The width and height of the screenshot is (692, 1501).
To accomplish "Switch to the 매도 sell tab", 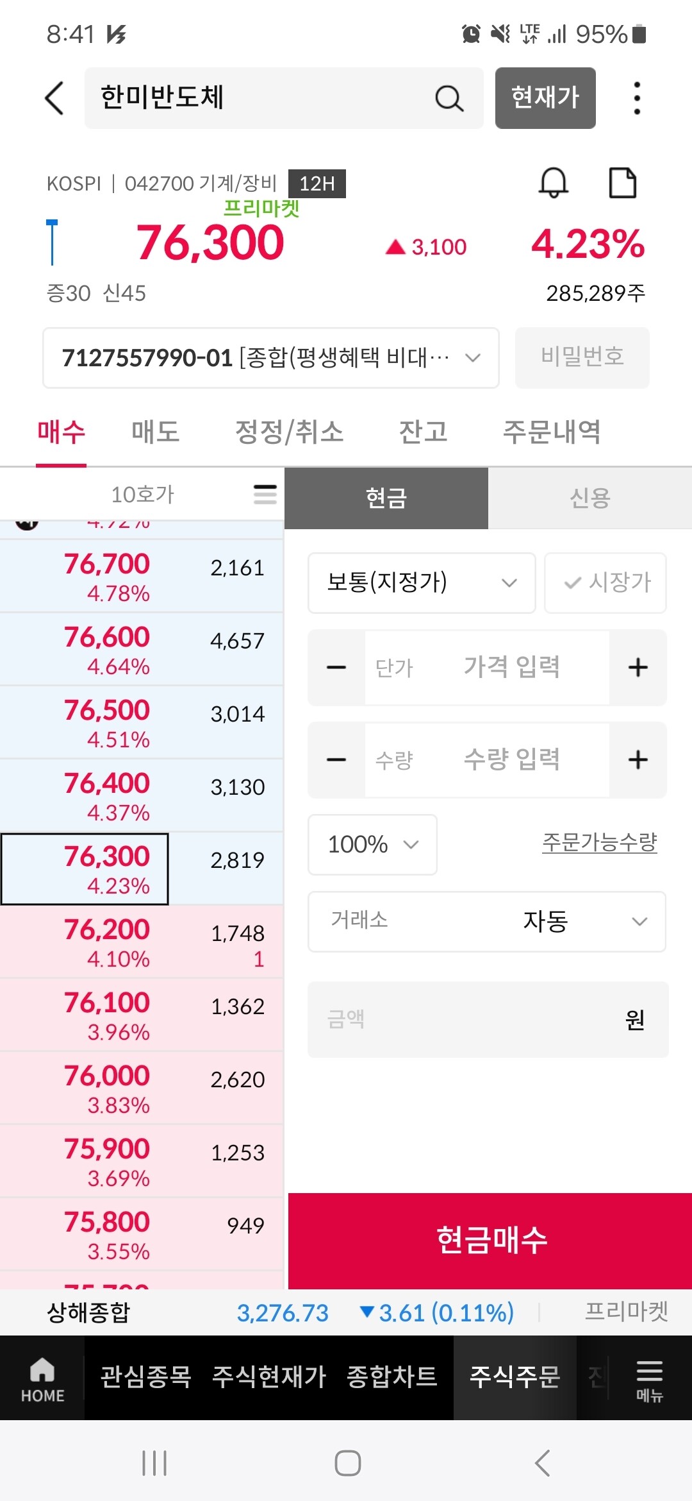I will click(155, 432).
